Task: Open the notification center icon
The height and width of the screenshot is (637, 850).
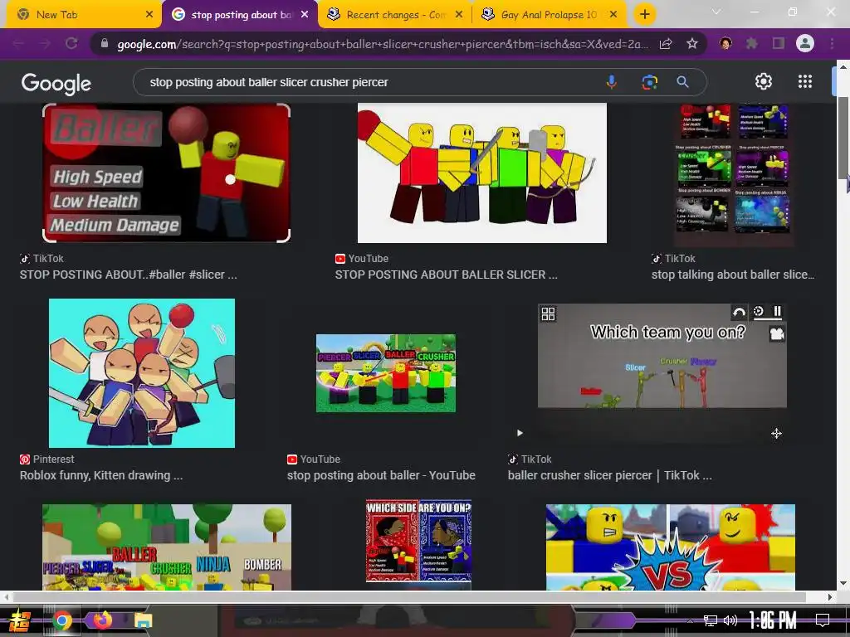Action: click(x=823, y=620)
